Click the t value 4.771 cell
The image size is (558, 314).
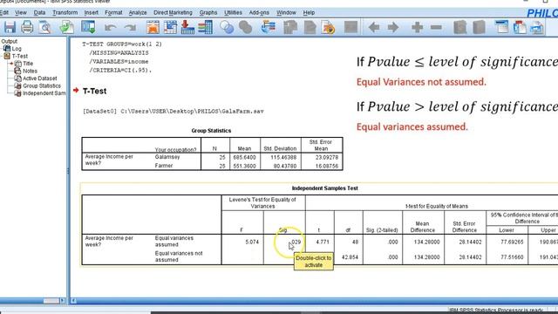(x=323, y=242)
